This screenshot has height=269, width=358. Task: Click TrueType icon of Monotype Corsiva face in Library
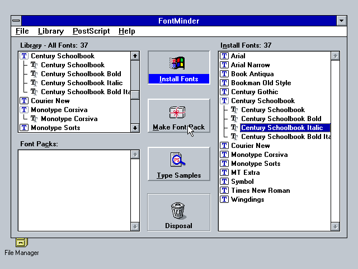tap(34, 119)
